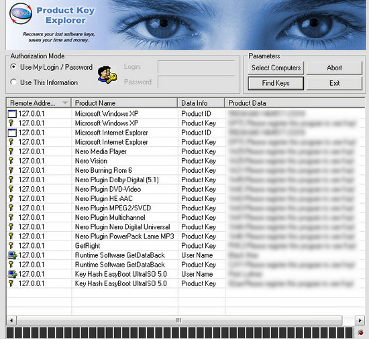The height and width of the screenshot is (339, 369).
Task: Click horizontal scrollbar right arrow
Action: 360,320
